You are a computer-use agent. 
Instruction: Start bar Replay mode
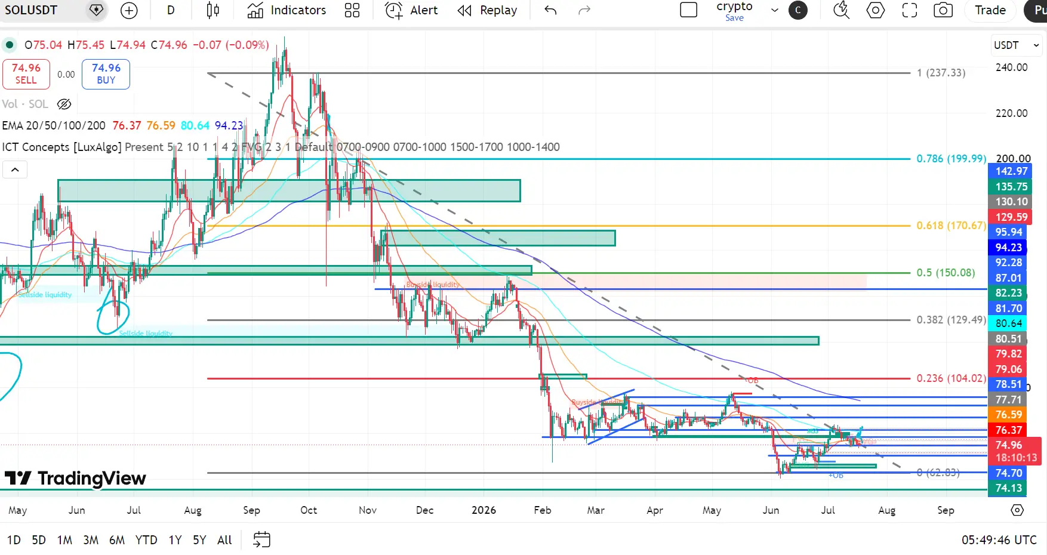[x=487, y=10]
